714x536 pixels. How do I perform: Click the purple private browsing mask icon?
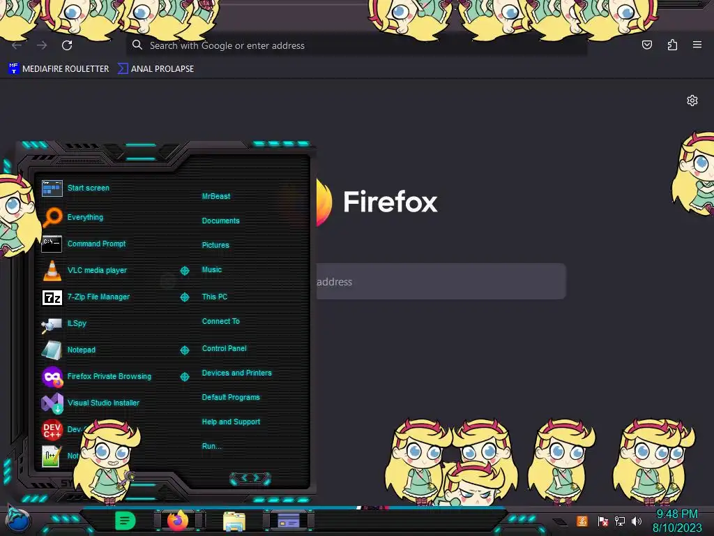tap(52, 376)
